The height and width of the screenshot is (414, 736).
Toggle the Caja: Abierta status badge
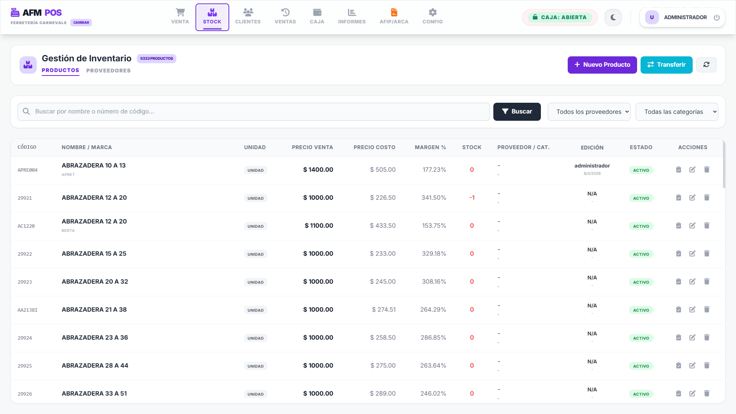click(560, 17)
